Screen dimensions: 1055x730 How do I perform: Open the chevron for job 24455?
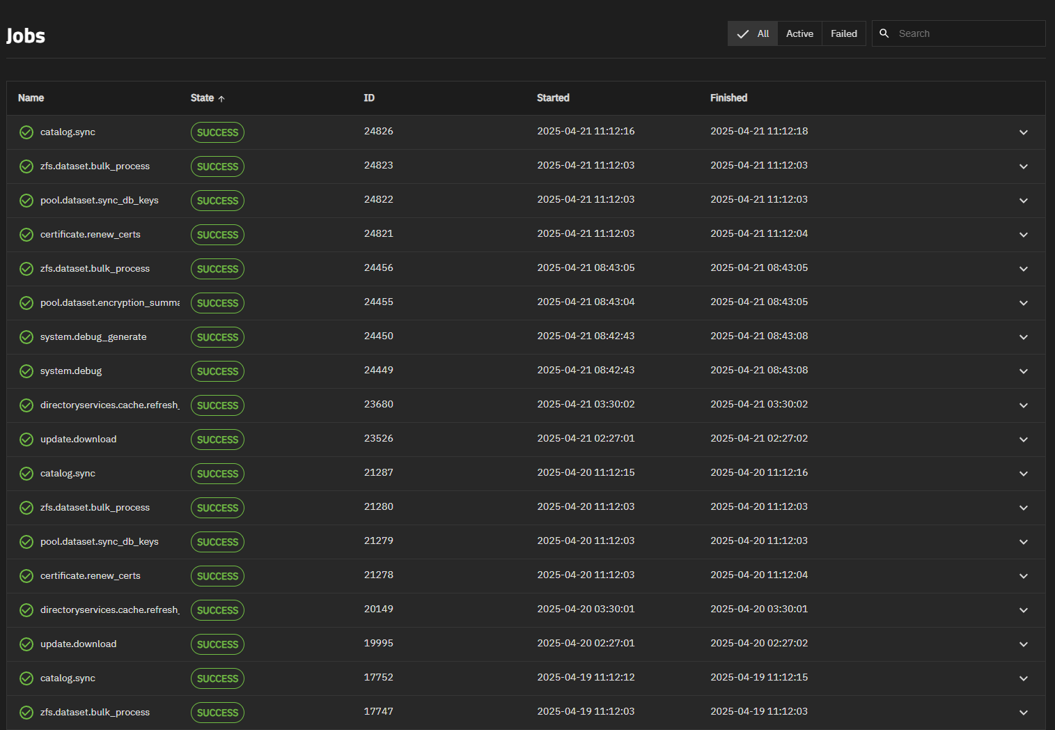(1024, 303)
